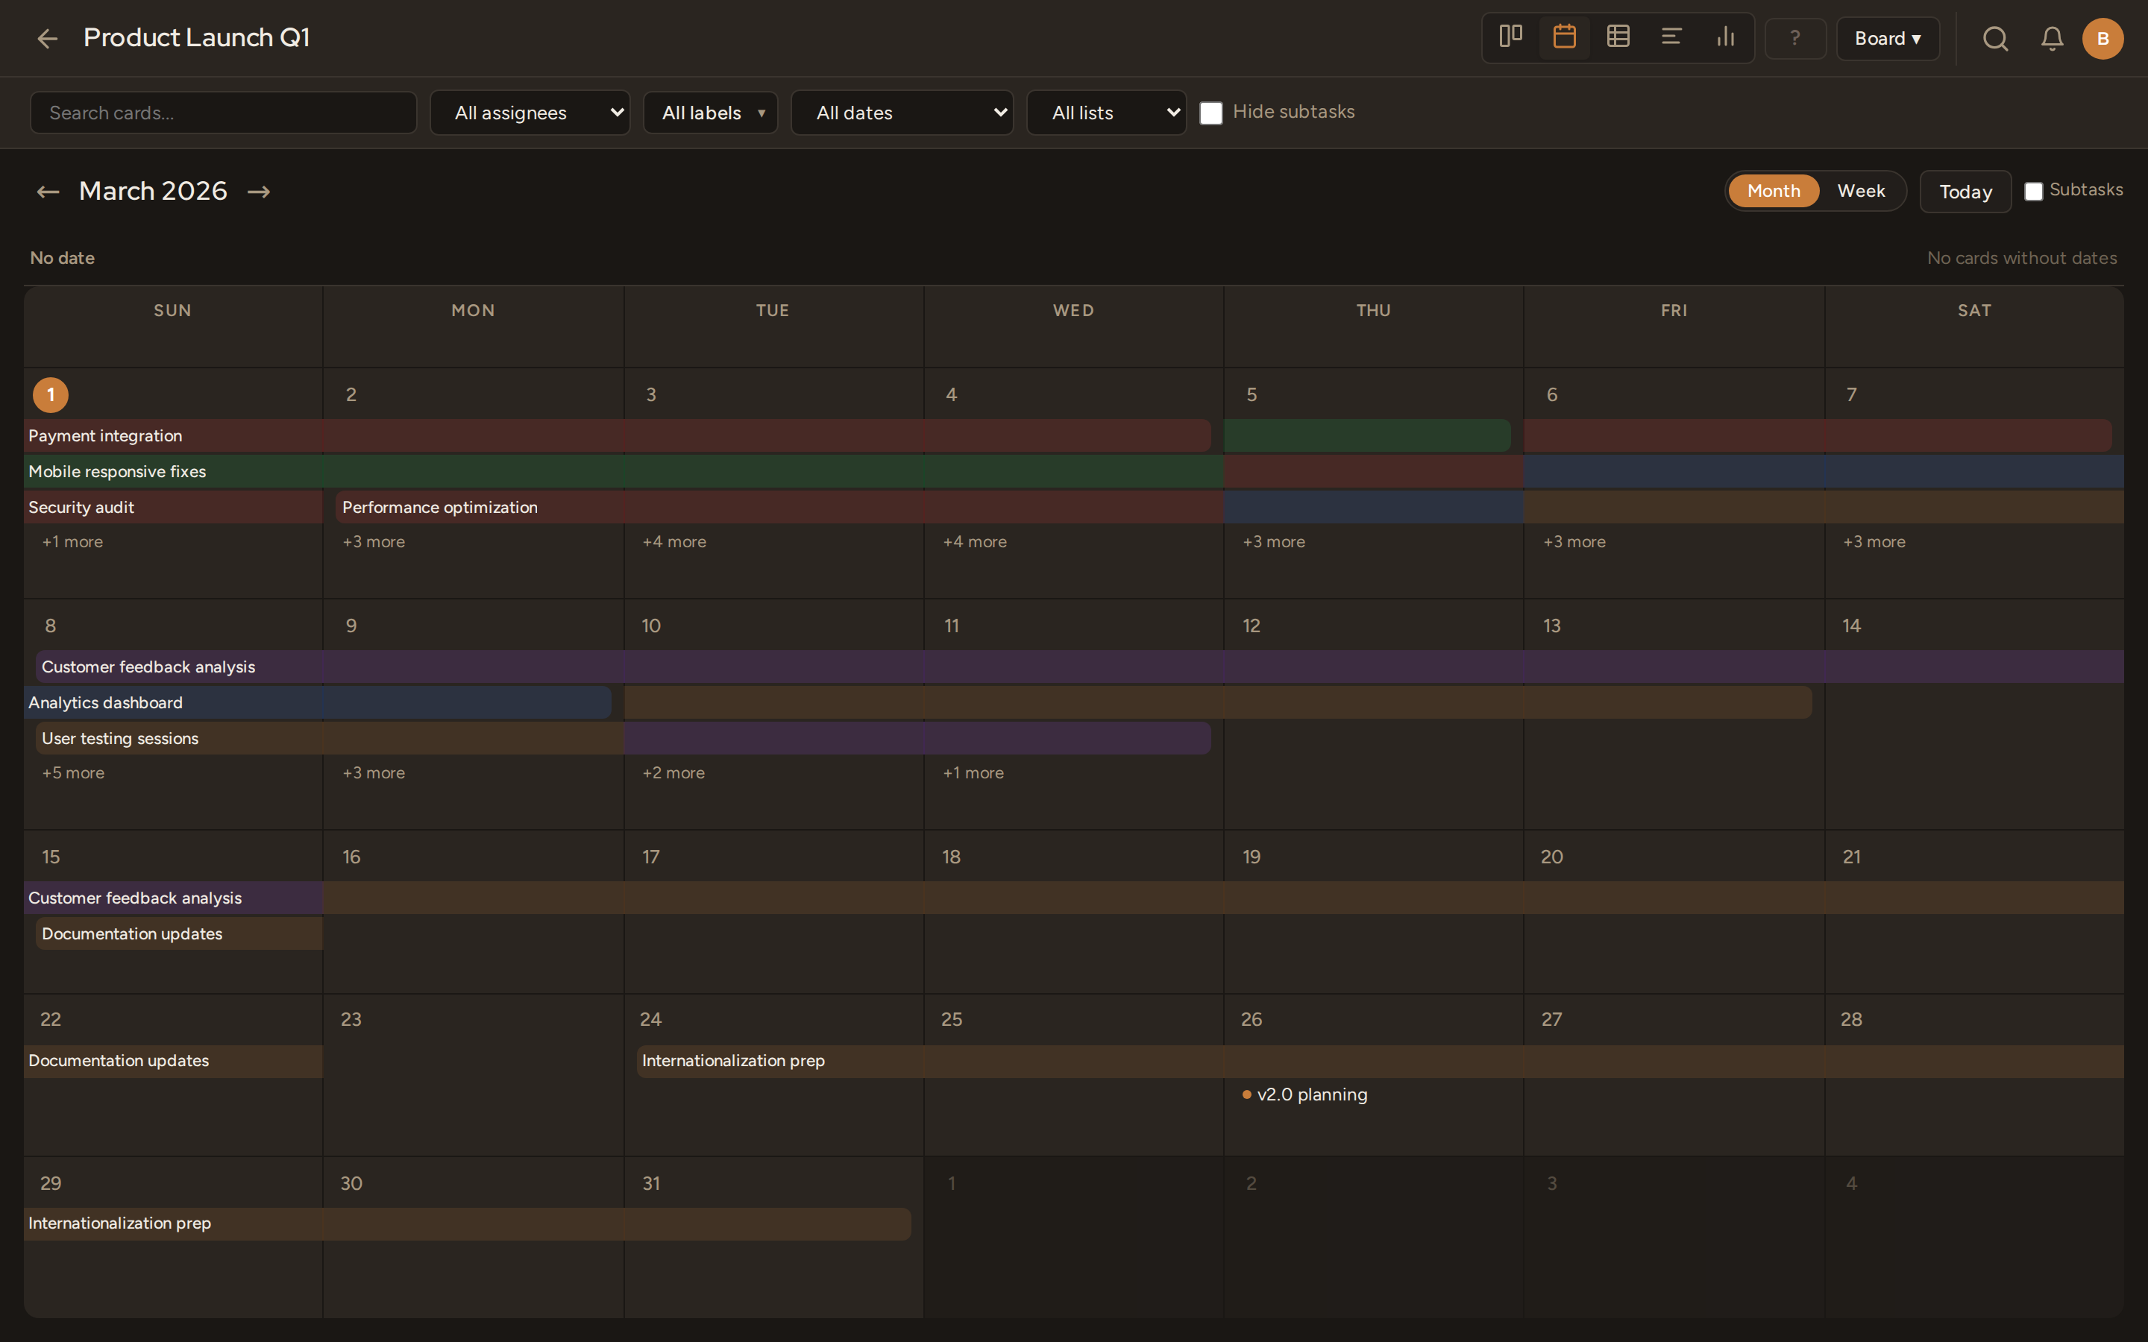
Task: Open the All assignees dropdown
Action: (x=530, y=113)
